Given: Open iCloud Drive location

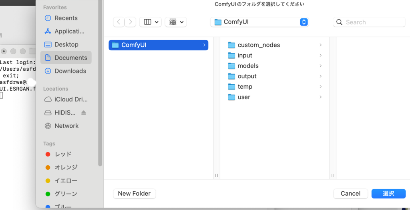Looking at the screenshot, I should click(x=66, y=99).
